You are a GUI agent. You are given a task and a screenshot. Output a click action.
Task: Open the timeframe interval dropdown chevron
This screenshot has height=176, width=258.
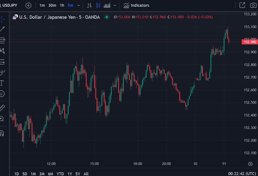[78, 5]
